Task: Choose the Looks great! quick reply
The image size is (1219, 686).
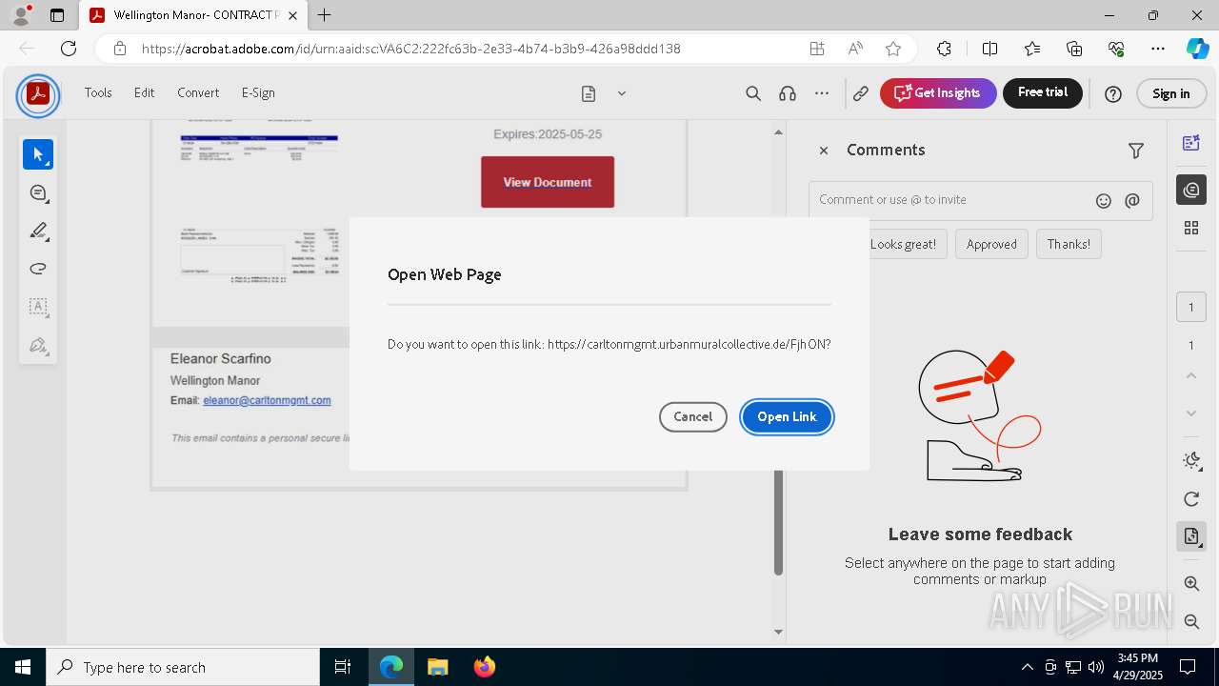Action: pyautogui.click(x=903, y=244)
